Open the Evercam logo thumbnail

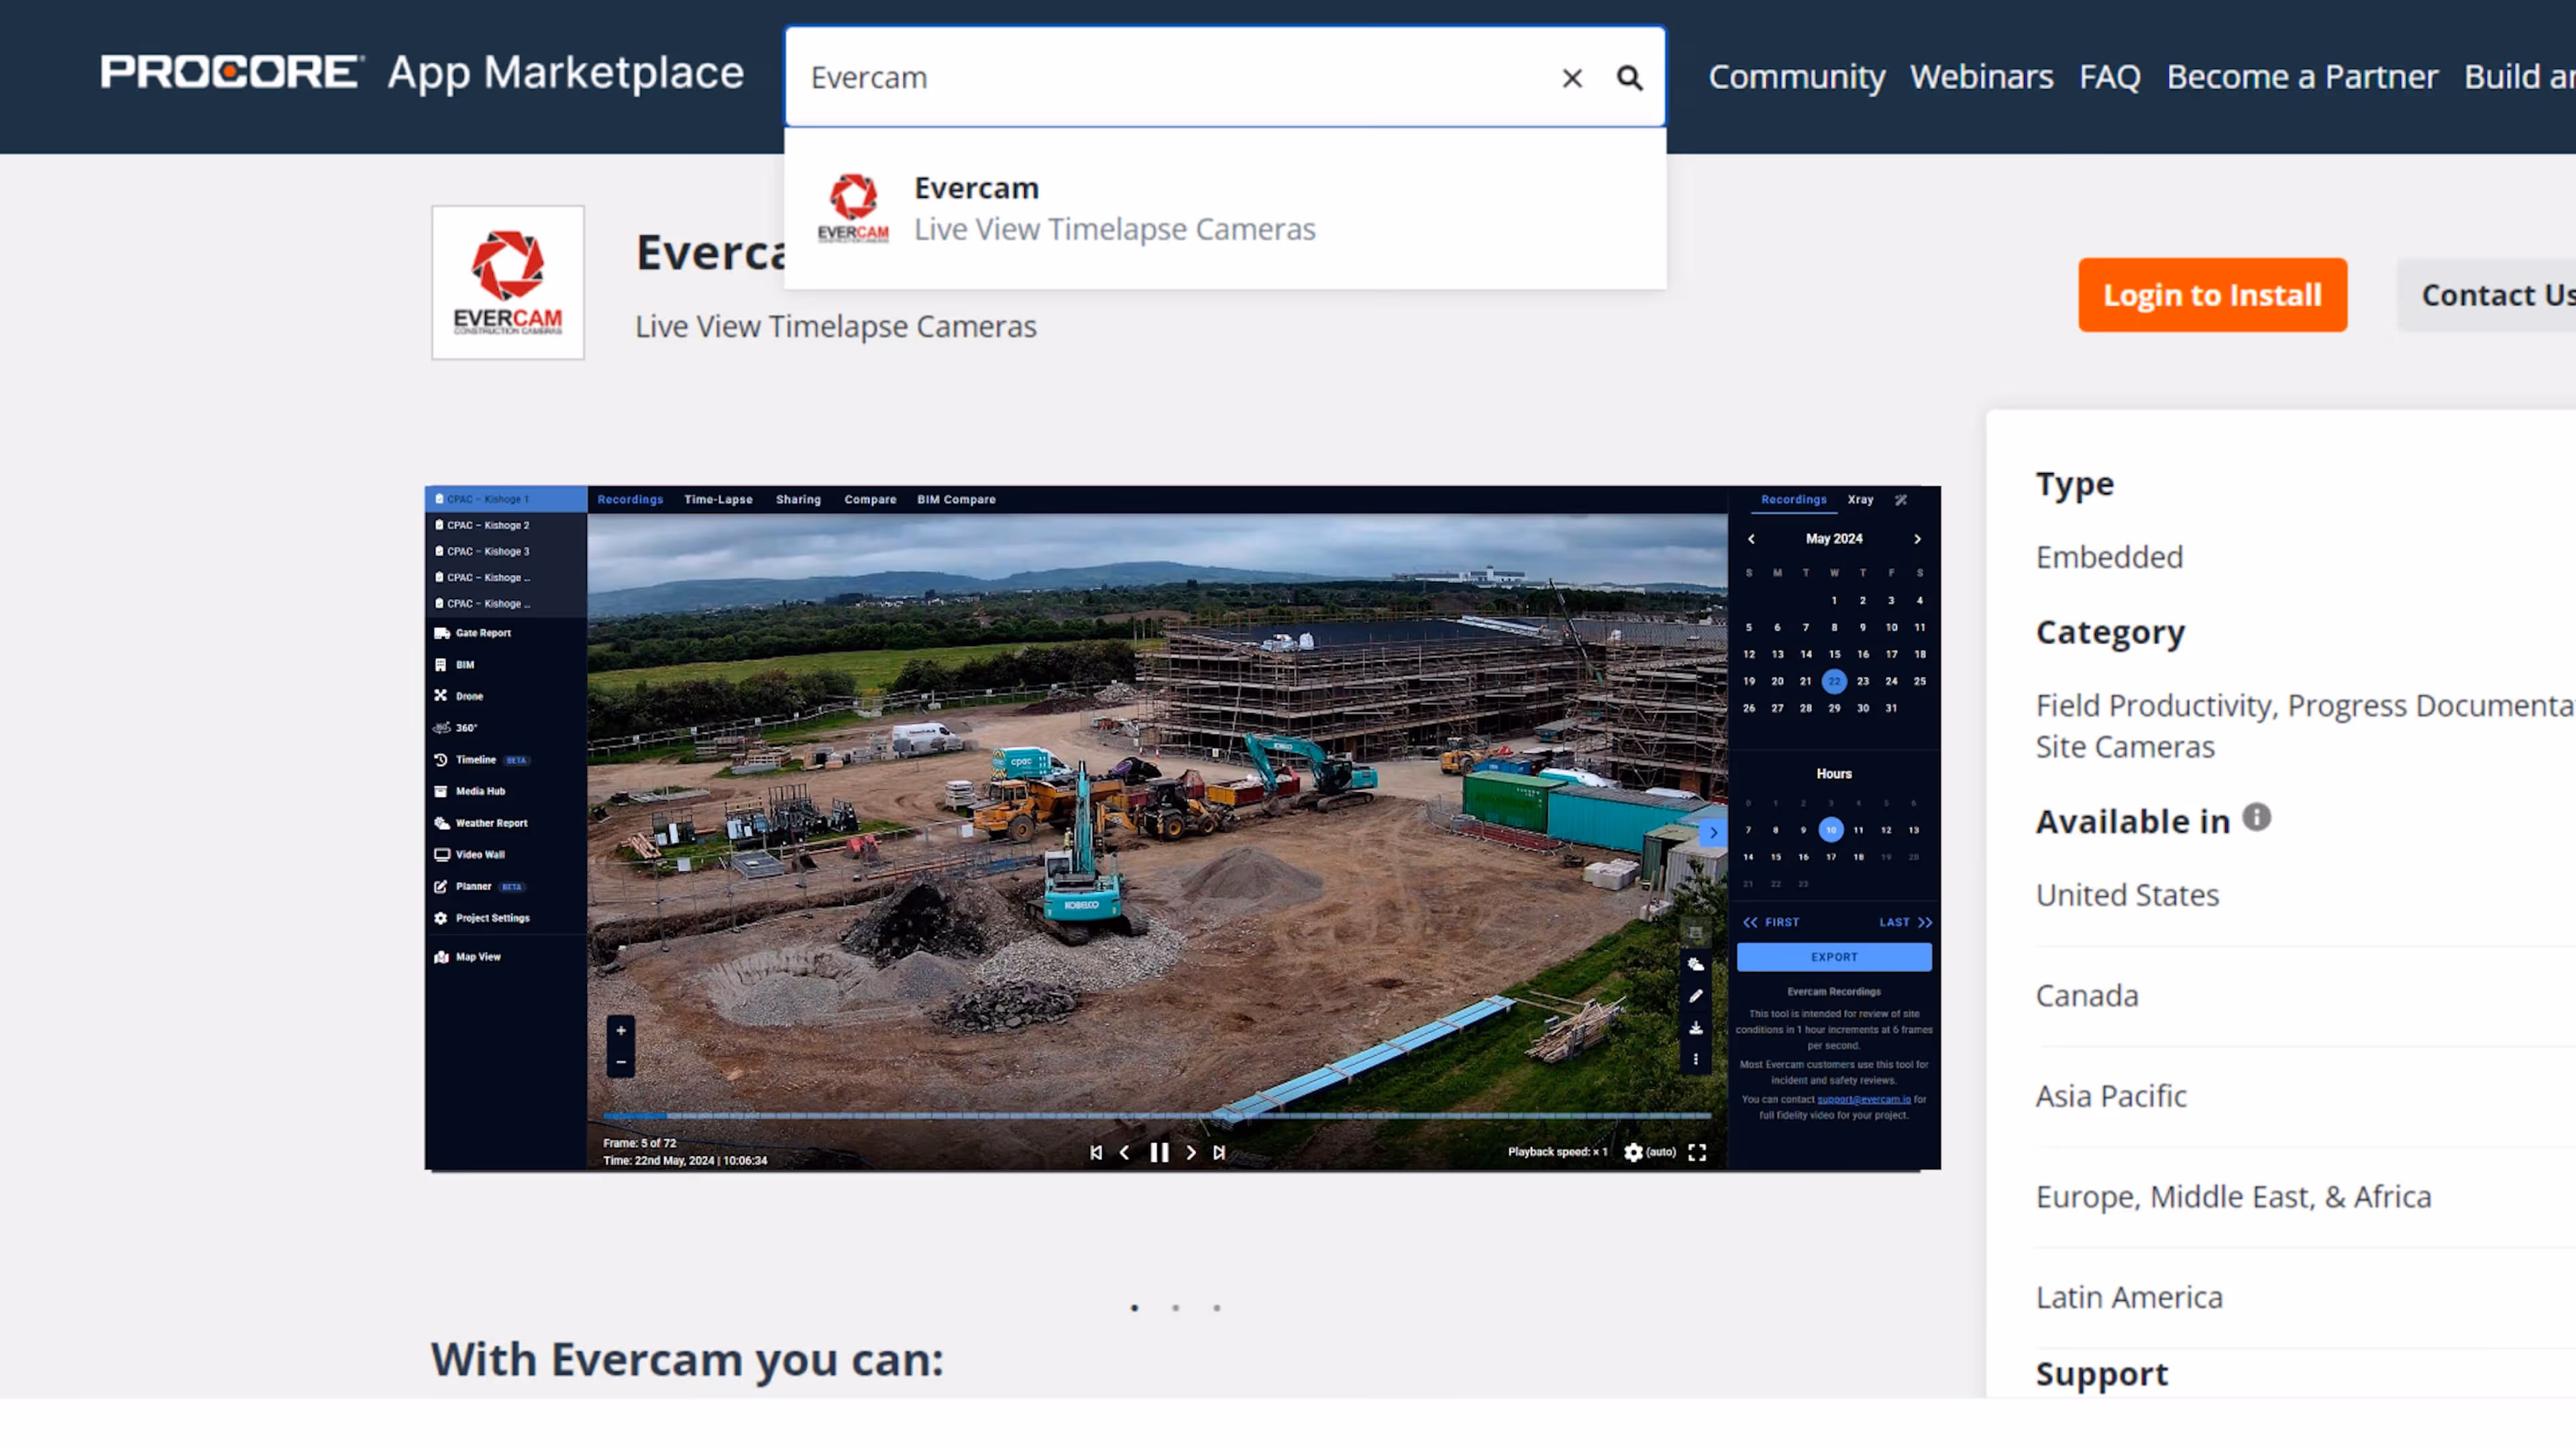tap(507, 283)
